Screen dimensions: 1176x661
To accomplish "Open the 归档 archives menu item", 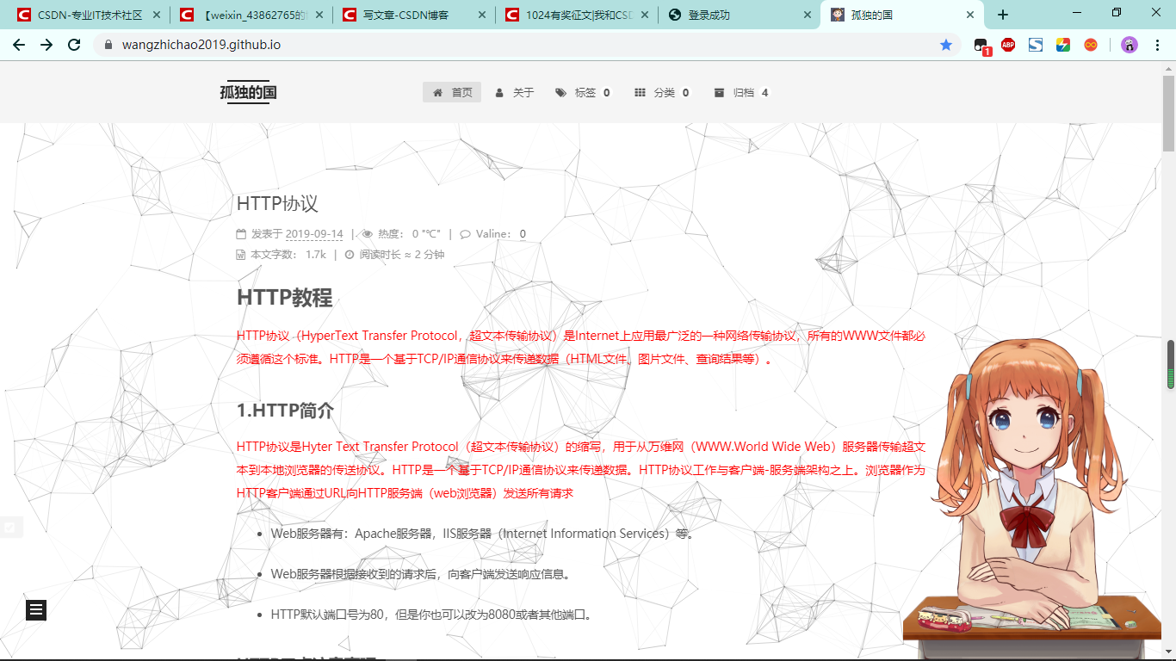I will pos(741,92).
